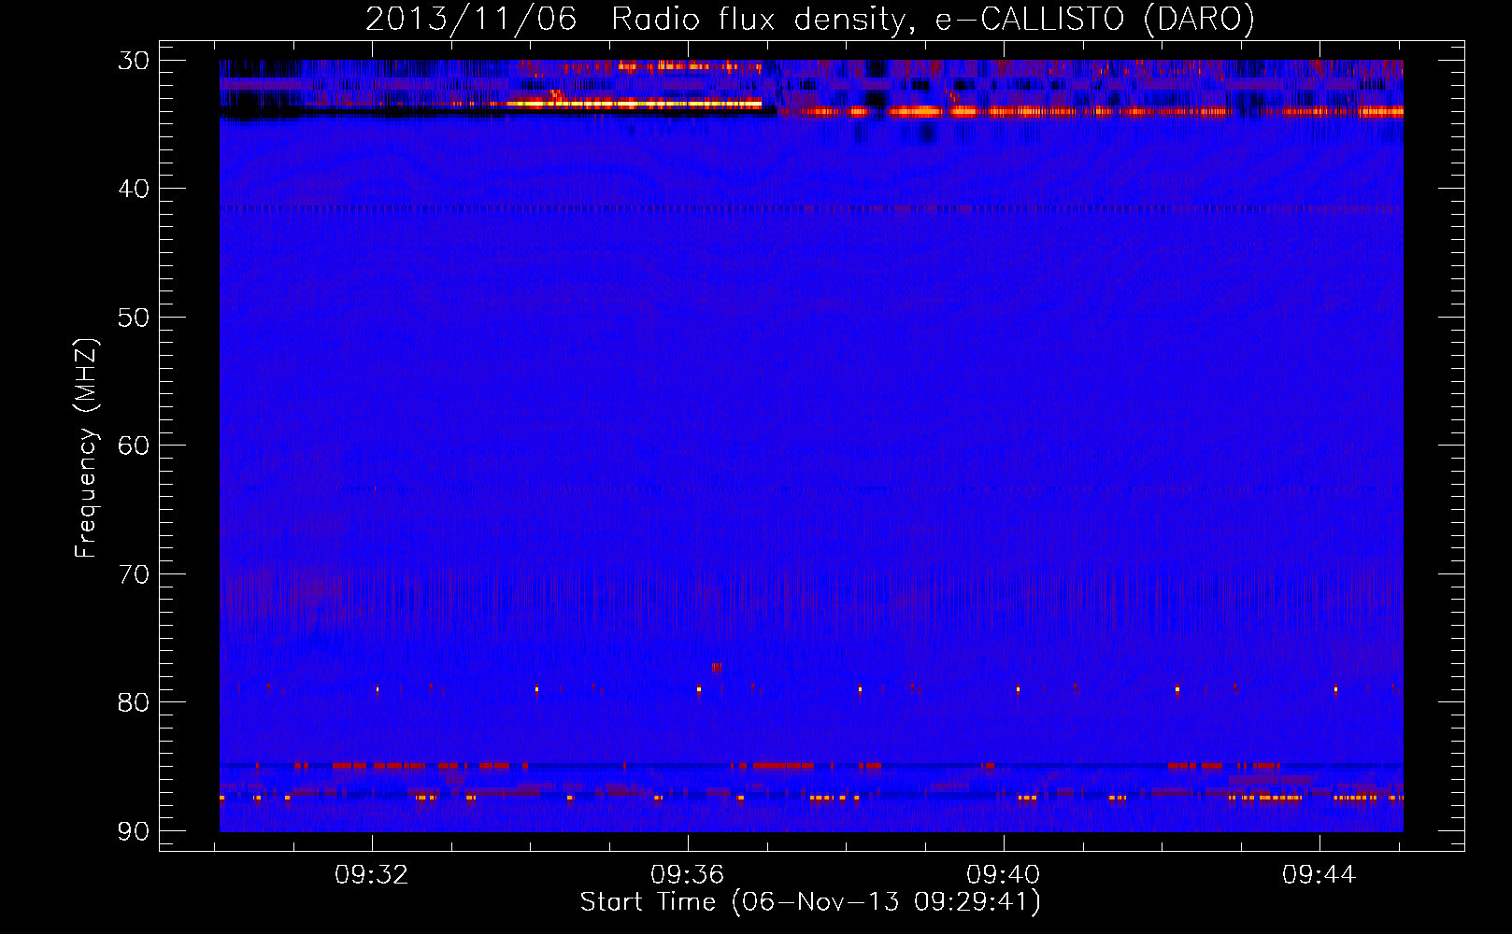The image size is (1512, 934).
Task: Click the 09:36 time tick label
Action: point(688,875)
